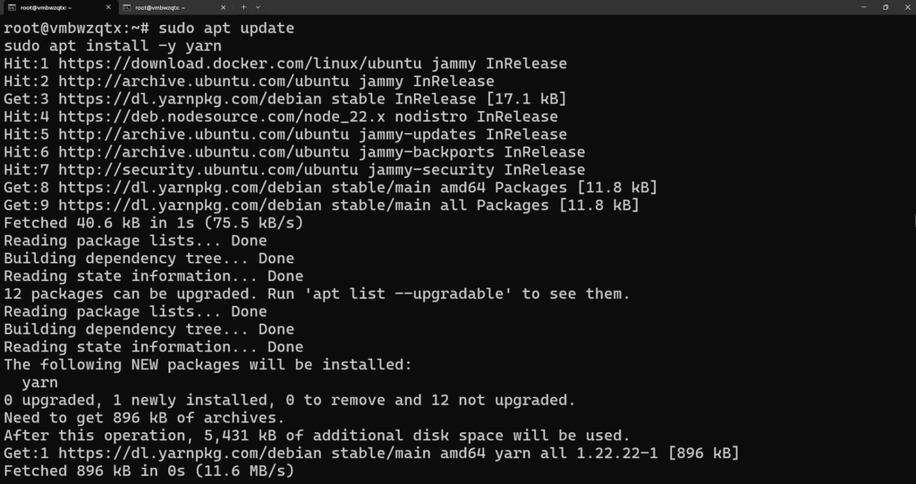Click the first tab's terminal icon
Viewport: 916px width, 484px height.
point(11,7)
